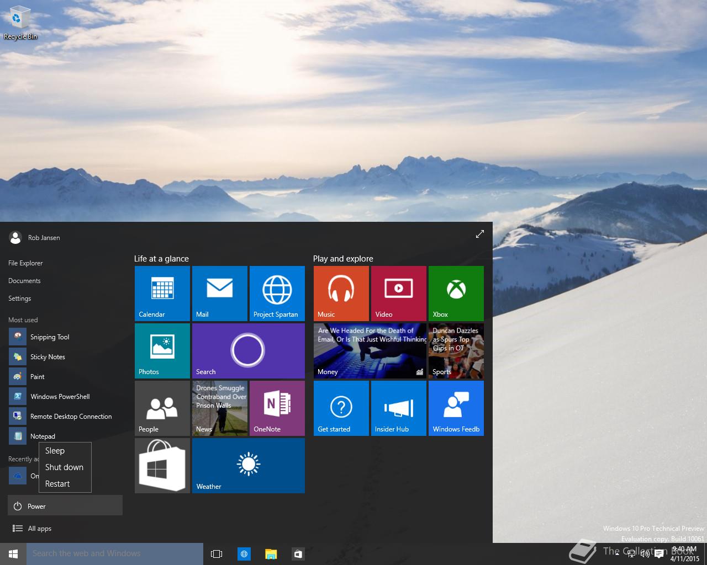
Task: Open Settings from Start menu list
Action: (x=19, y=299)
